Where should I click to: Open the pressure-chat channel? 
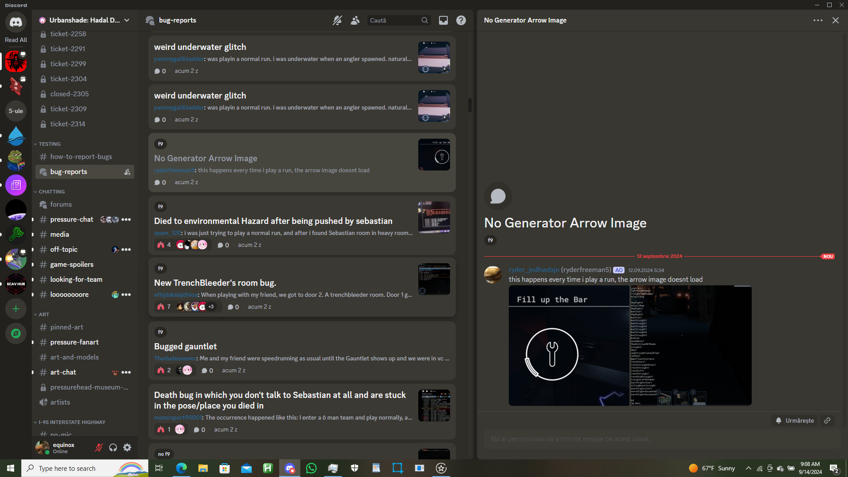click(x=72, y=220)
